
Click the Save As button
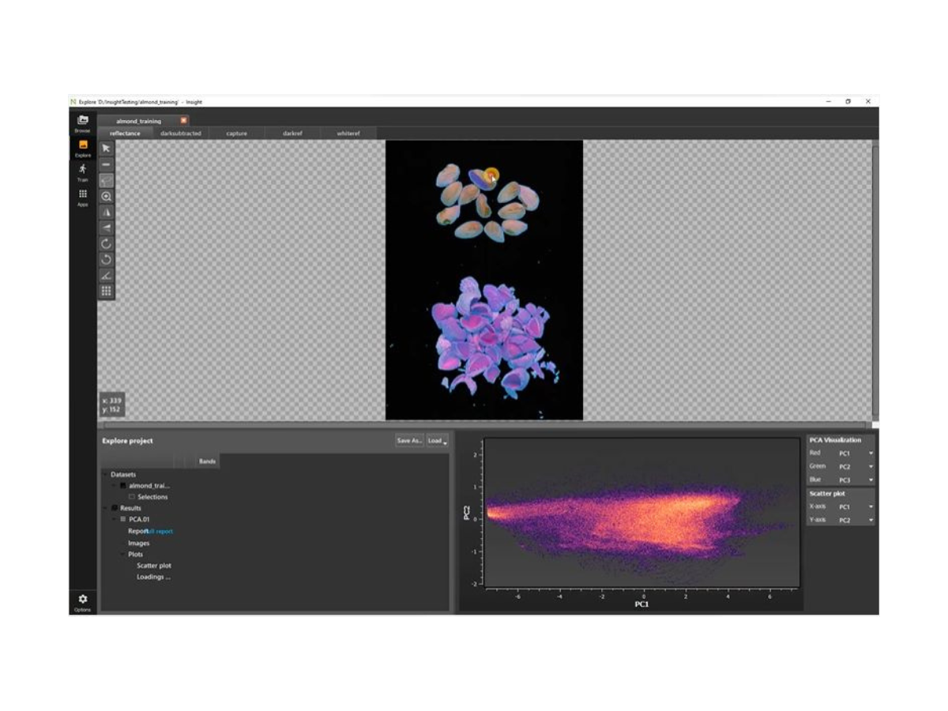(408, 440)
